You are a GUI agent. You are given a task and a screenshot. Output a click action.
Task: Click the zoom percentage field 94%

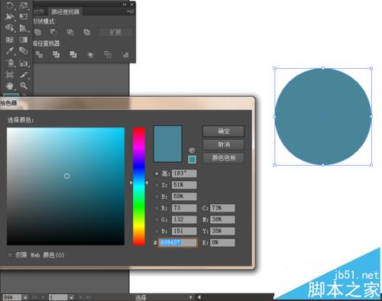[x=11, y=297]
